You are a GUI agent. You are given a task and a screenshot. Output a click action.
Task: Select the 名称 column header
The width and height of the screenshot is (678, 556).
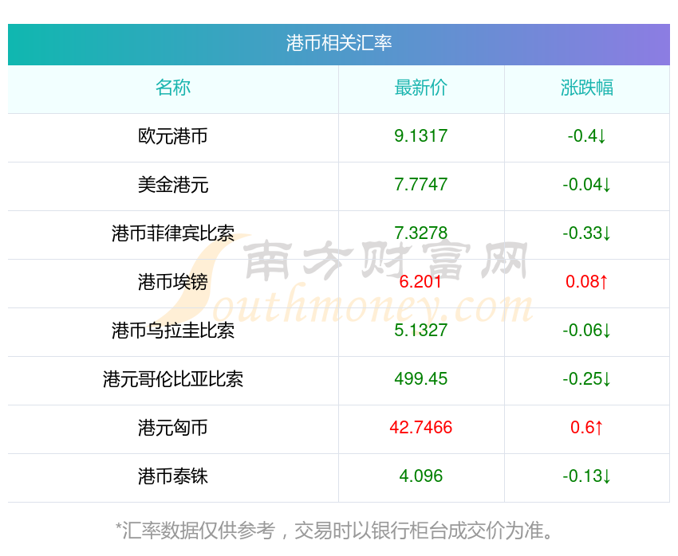tap(173, 88)
